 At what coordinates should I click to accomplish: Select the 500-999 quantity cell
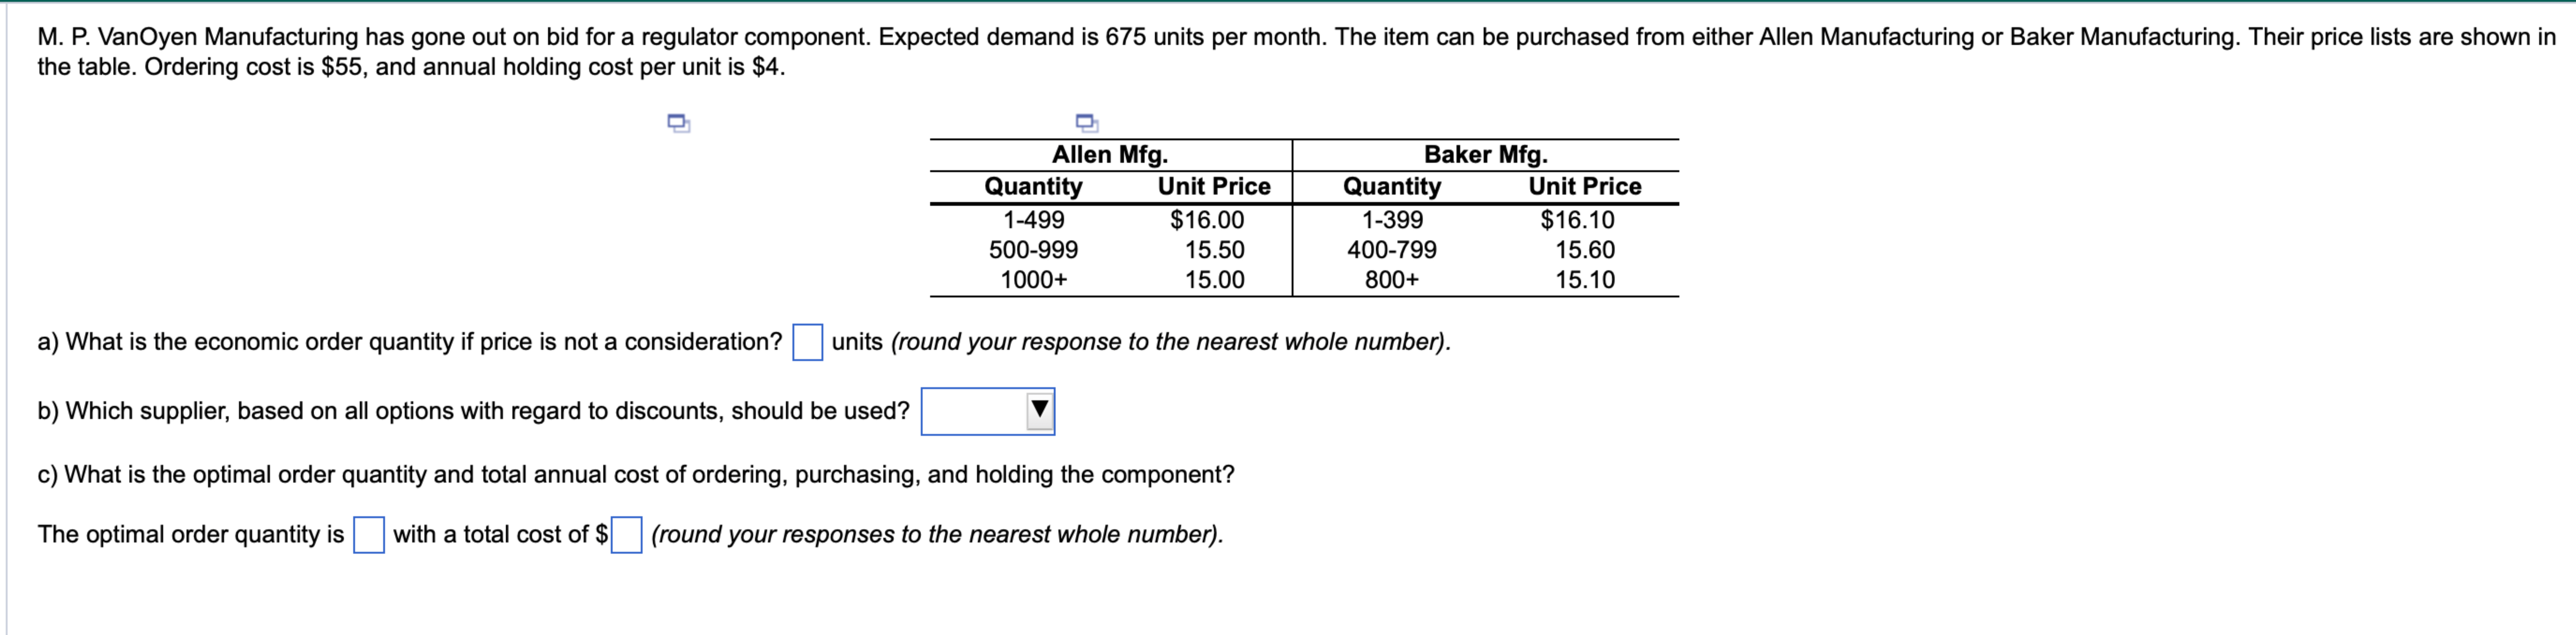[1034, 250]
